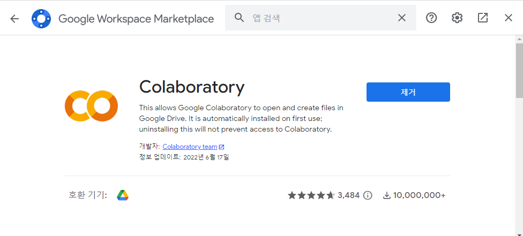The width and height of the screenshot is (523, 236).
Task: Click the magnifier search icon
Action: pyautogui.click(x=239, y=18)
